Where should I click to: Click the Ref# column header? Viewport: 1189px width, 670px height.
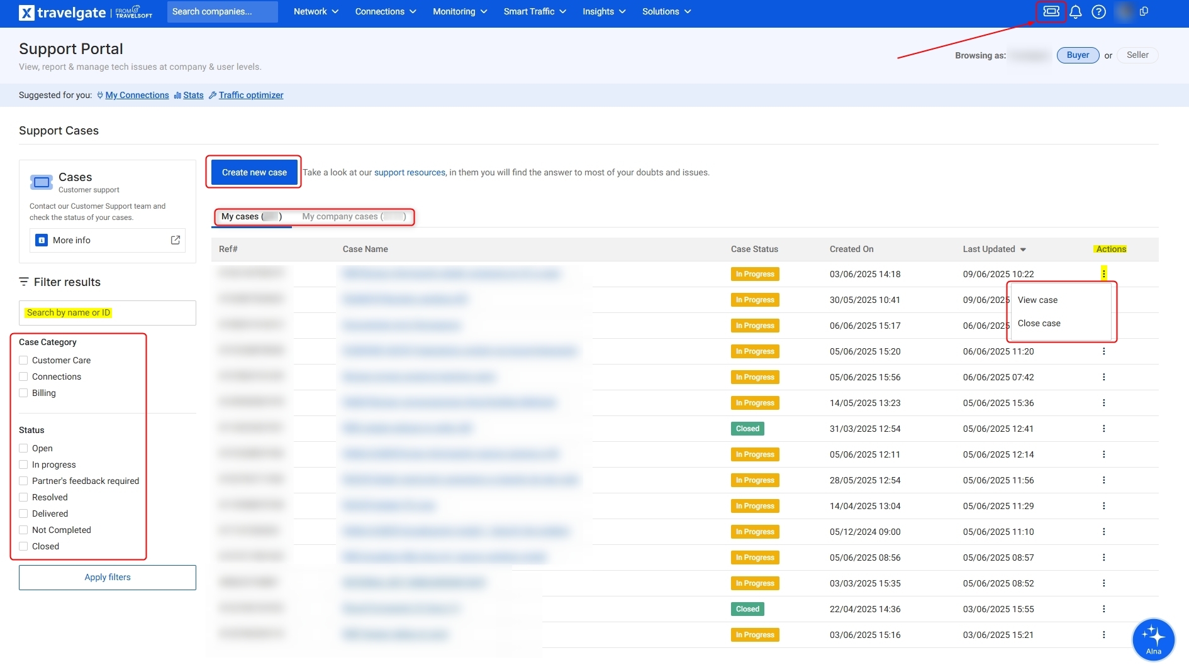228,249
